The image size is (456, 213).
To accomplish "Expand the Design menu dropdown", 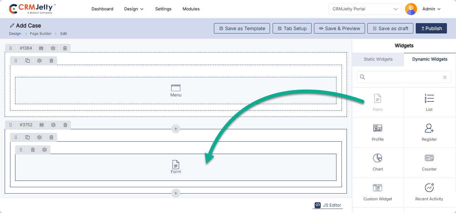I will [134, 9].
